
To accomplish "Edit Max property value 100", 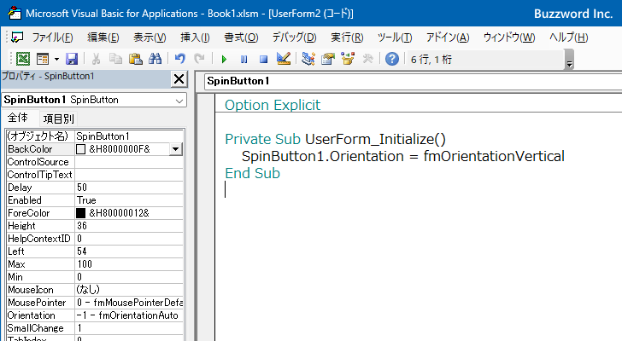I will tap(129, 264).
